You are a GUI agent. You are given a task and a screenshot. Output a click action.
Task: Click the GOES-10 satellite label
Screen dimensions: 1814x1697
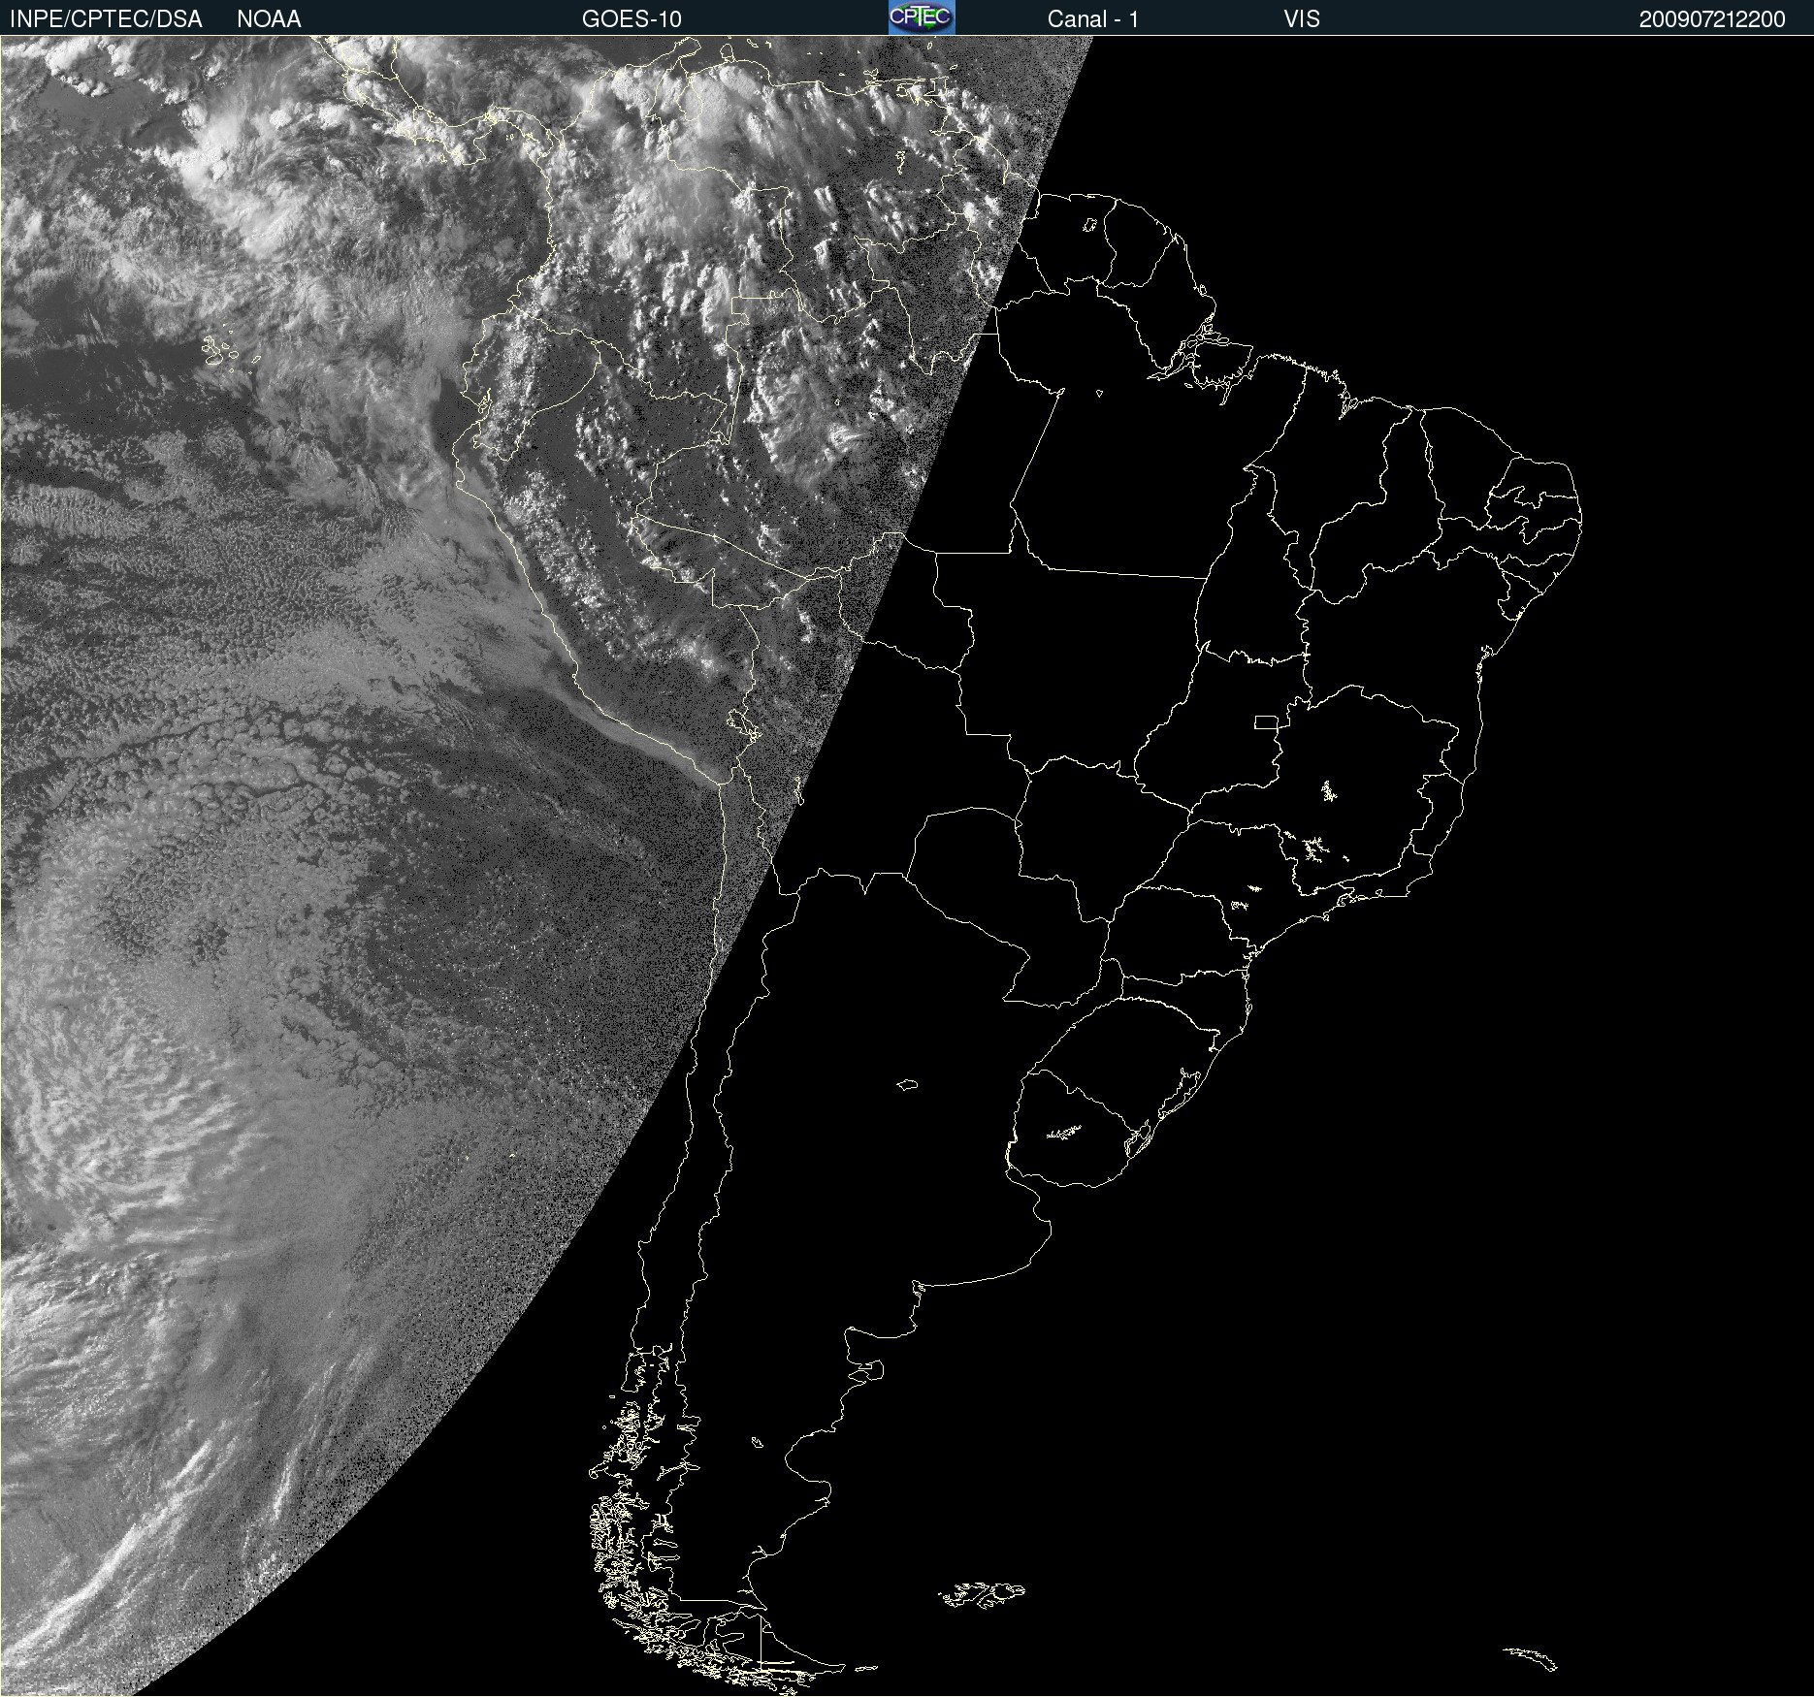click(x=632, y=19)
